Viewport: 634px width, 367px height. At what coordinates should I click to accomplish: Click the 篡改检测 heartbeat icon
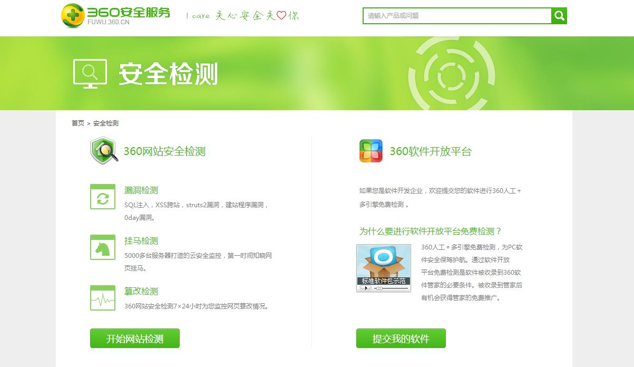click(103, 298)
